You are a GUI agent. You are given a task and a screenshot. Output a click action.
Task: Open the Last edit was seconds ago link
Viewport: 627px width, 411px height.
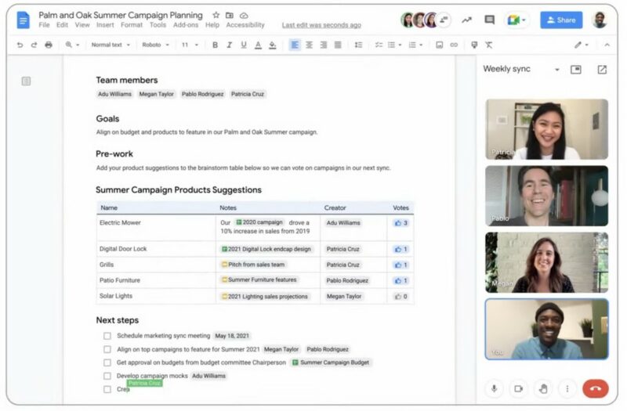tap(321, 25)
